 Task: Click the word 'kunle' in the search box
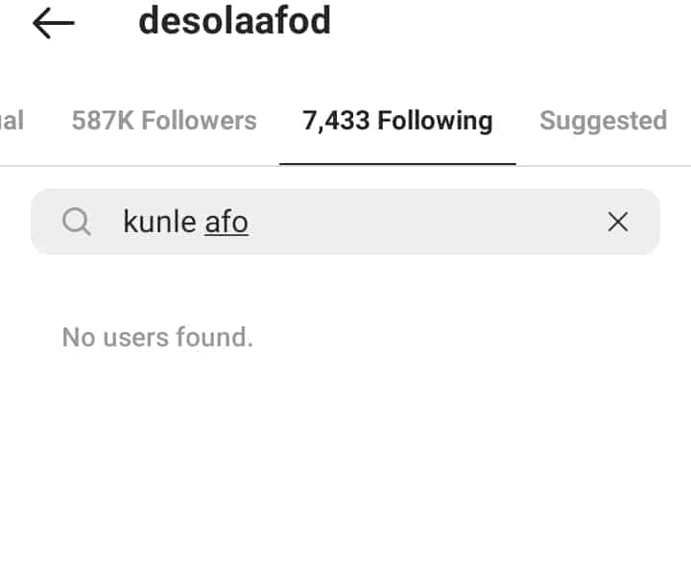coord(159,223)
